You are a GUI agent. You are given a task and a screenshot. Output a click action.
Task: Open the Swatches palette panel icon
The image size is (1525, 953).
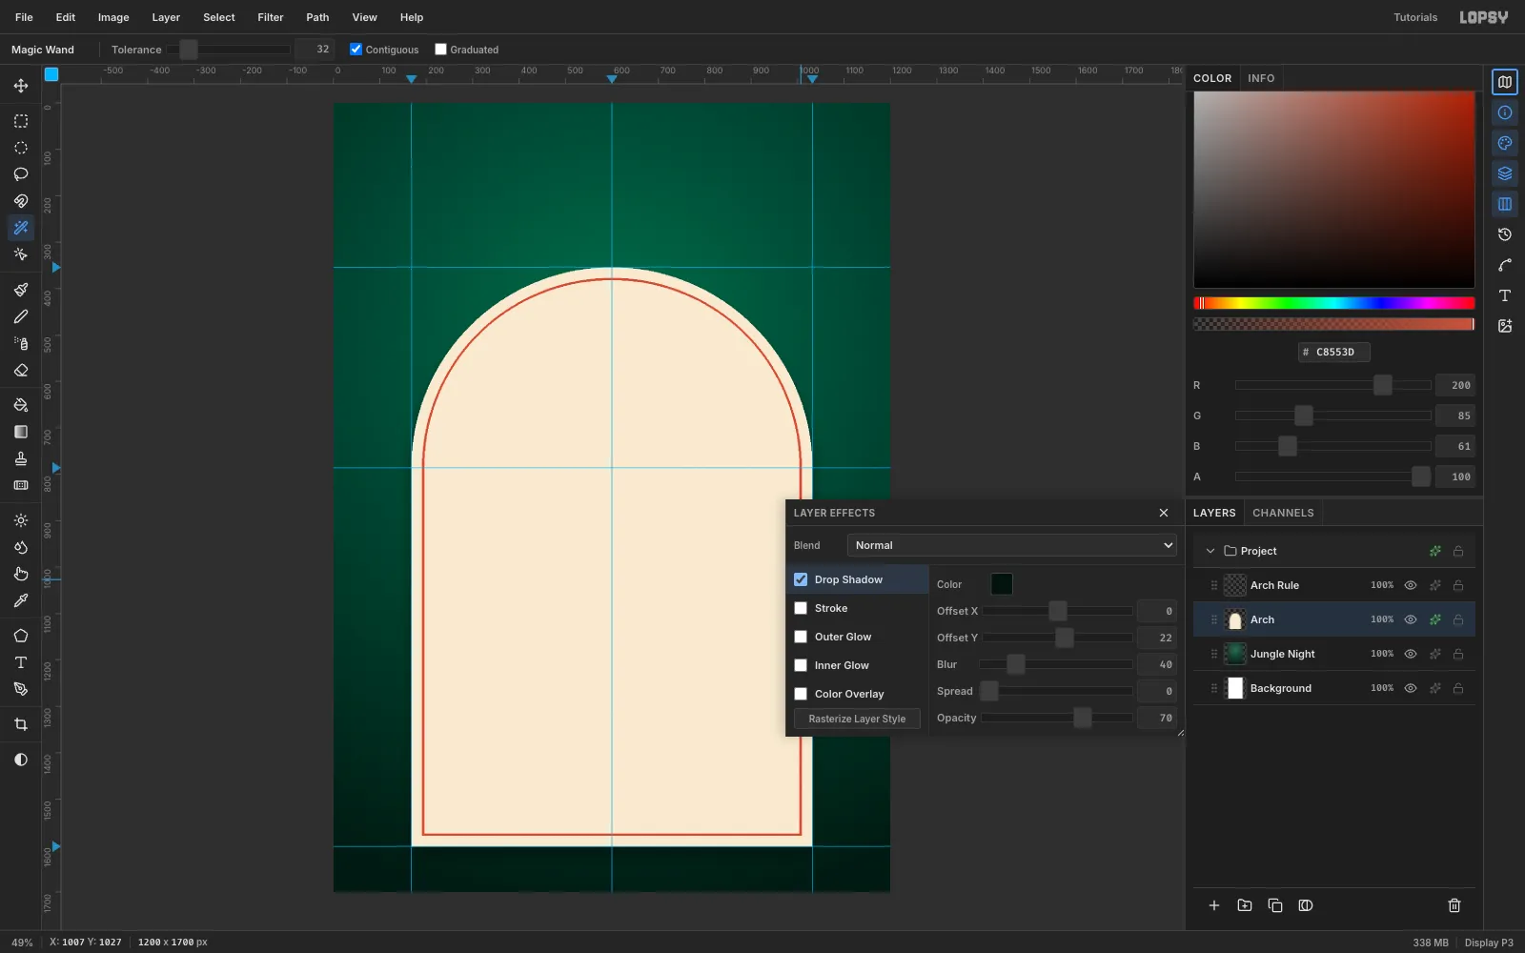click(1505, 143)
